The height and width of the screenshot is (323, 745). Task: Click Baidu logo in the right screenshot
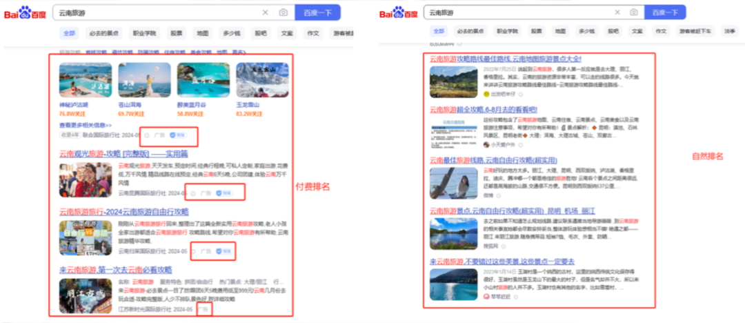399,13
